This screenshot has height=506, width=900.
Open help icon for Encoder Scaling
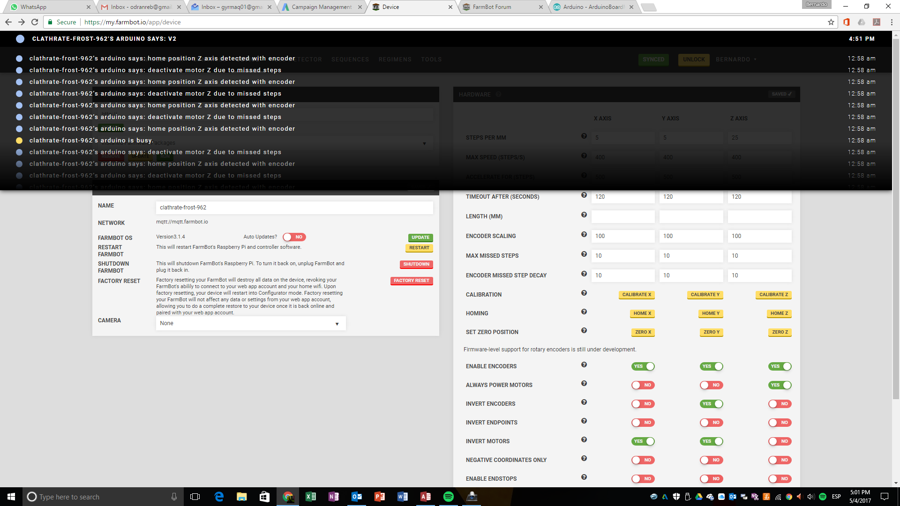[584, 234]
